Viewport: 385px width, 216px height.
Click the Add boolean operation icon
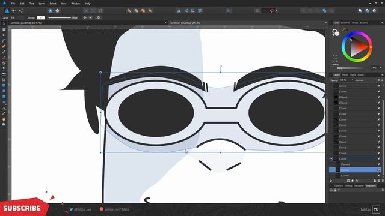click(303, 11)
